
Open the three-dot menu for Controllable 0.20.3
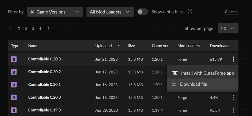pos(233,59)
